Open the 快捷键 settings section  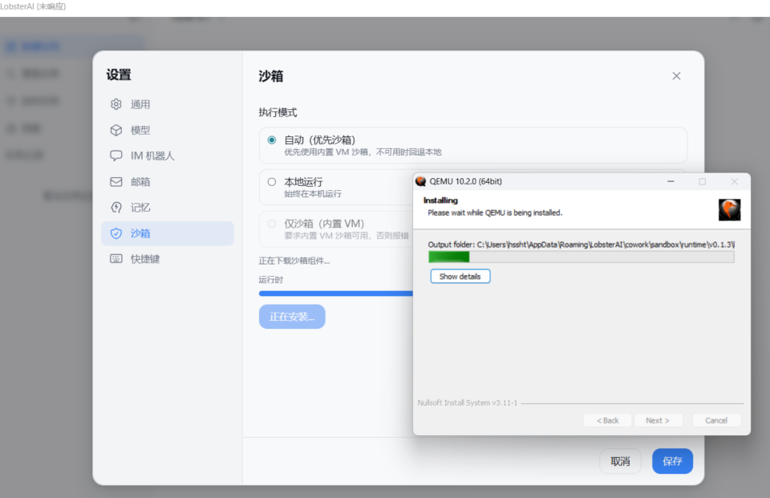tap(168, 259)
